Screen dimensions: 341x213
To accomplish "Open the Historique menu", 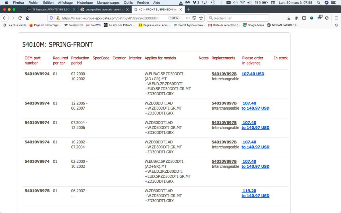I will coord(85,3).
